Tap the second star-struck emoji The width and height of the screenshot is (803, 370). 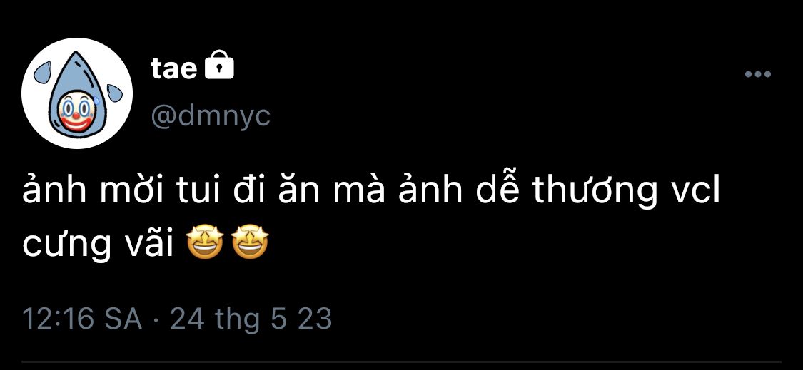point(250,244)
